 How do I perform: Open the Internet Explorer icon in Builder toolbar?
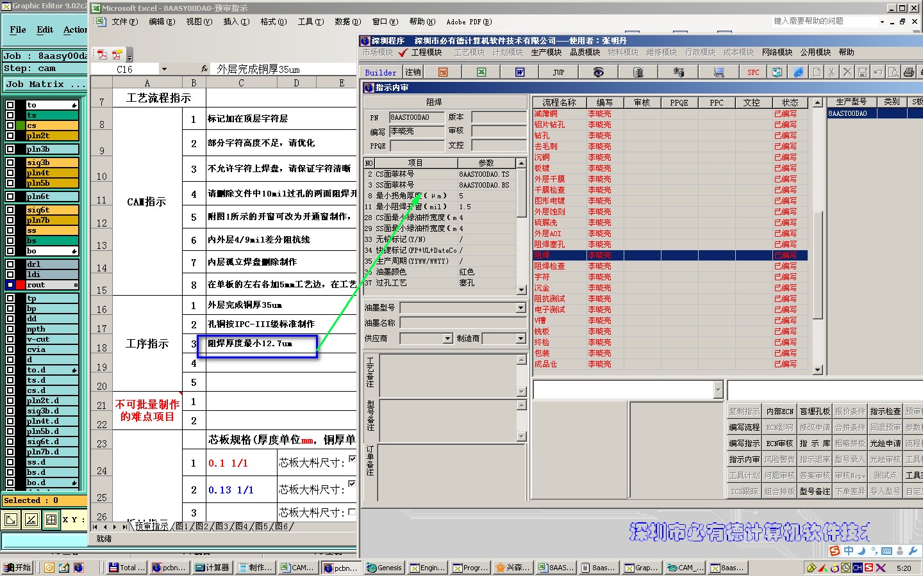[799, 72]
